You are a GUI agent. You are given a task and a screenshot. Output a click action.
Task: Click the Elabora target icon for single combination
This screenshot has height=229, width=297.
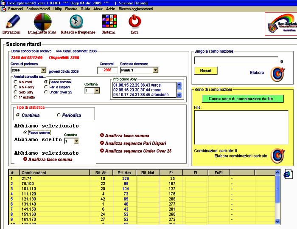(x=277, y=74)
